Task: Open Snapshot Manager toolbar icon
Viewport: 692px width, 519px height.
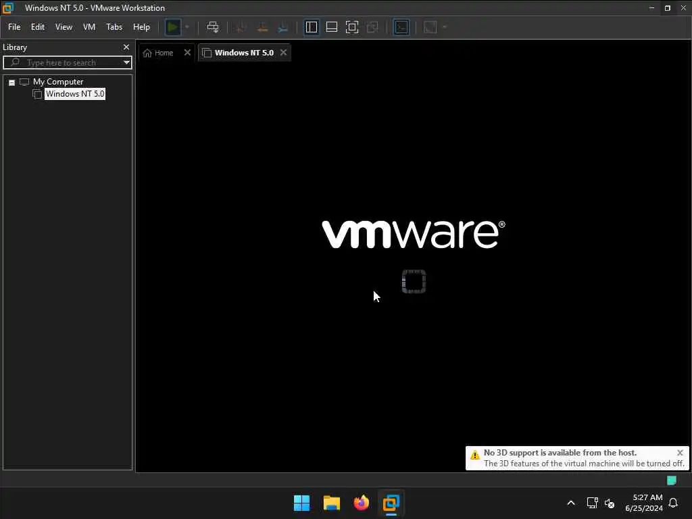Action: point(283,27)
